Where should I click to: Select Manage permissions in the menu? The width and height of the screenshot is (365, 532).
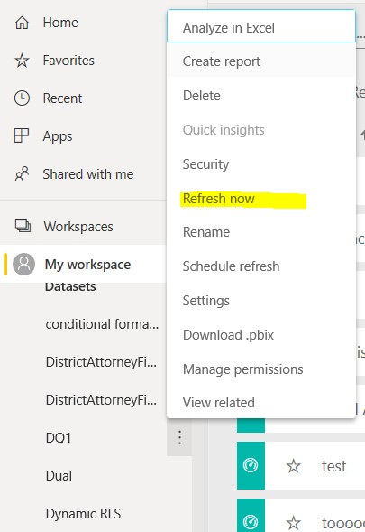pos(261,369)
